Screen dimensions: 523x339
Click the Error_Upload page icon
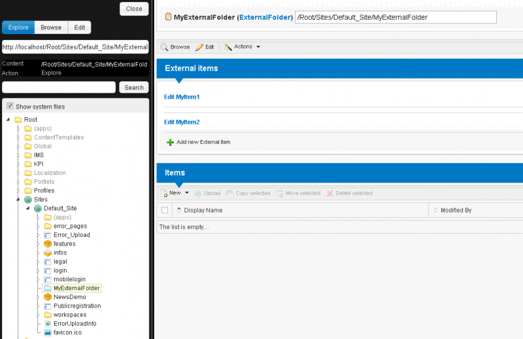tap(48, 235)
